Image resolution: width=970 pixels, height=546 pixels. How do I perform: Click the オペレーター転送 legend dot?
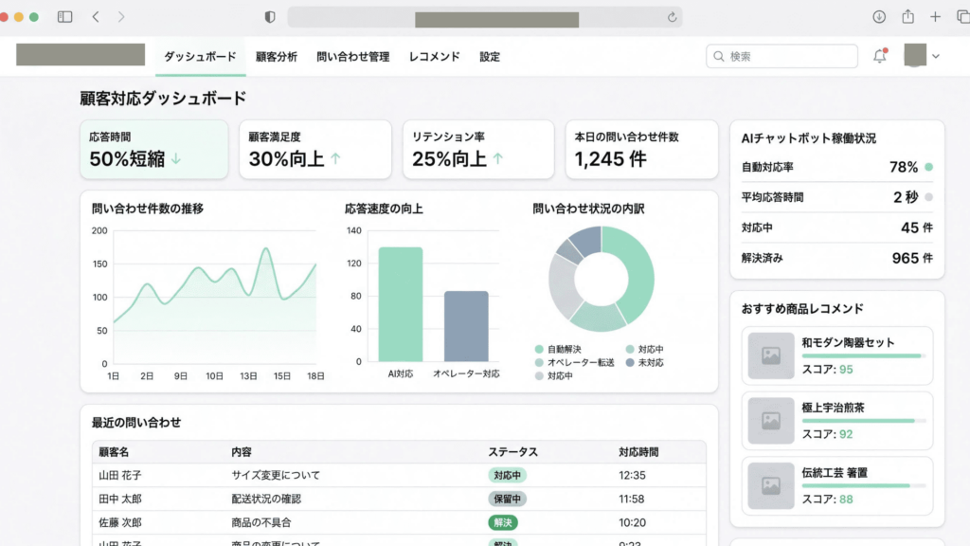pos(539,363)
